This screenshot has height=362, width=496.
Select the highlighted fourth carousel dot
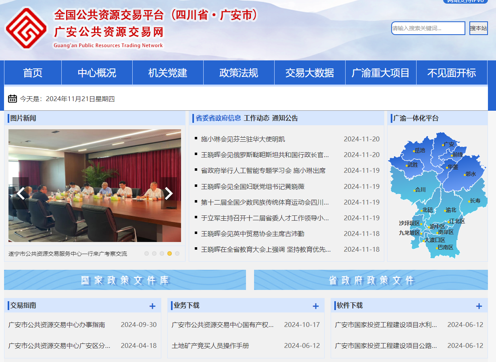(169, 254)
